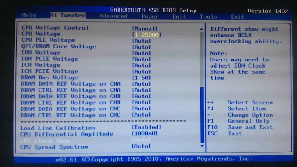This screenshot has width=297, height=167.
Task: Click the F10 key legend
Action: click(x=212, y=127)
